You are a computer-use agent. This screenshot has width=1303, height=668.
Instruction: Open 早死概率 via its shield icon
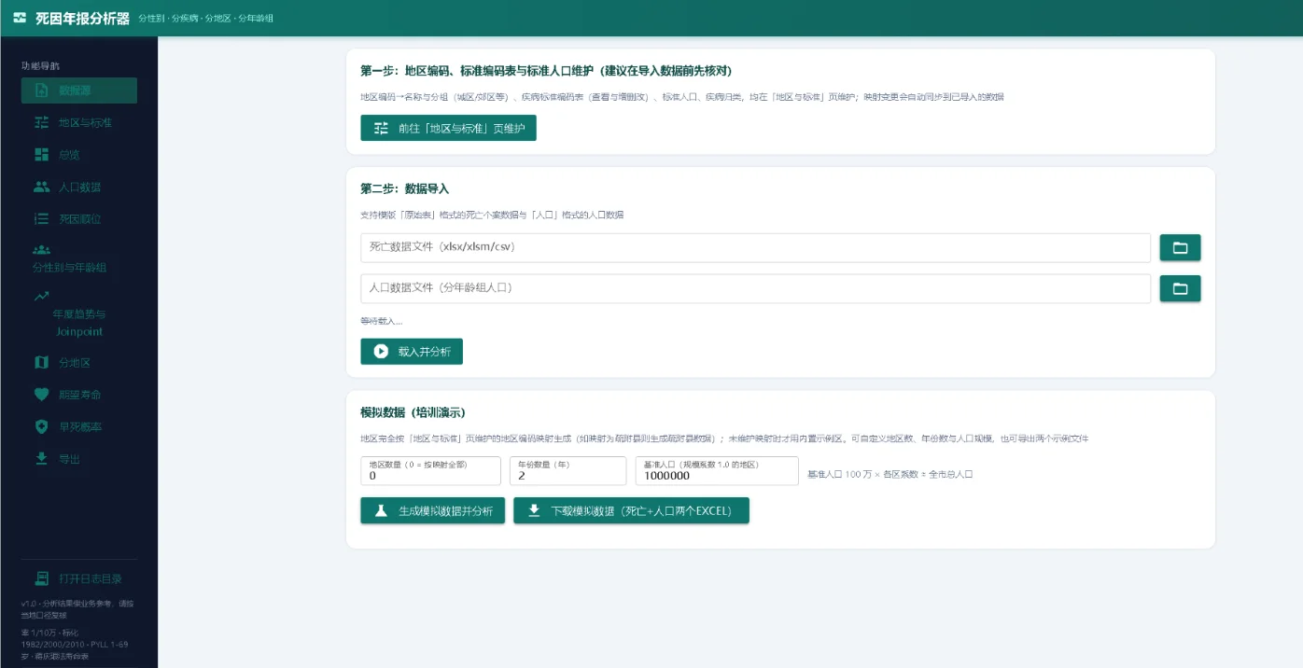[x=41, y=426]
